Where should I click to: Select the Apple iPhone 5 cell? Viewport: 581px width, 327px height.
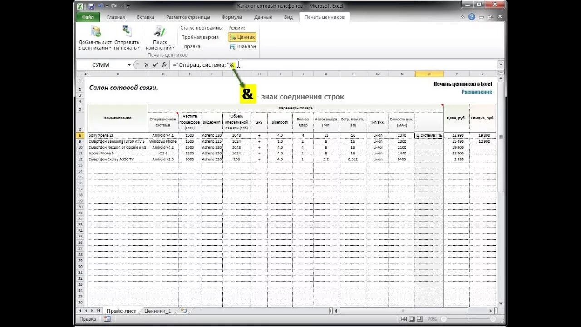click(x=118, y=153)
